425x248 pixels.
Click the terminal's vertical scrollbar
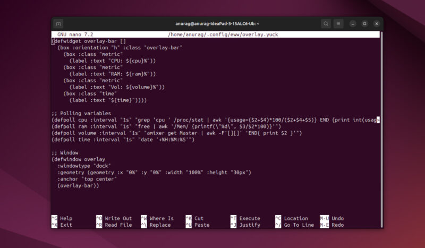[381, 130]
